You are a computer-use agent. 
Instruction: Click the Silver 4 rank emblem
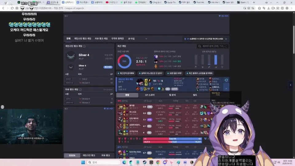point(70,56)
